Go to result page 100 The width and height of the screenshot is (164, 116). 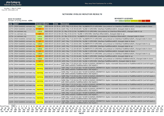click(x=15, y=110)
